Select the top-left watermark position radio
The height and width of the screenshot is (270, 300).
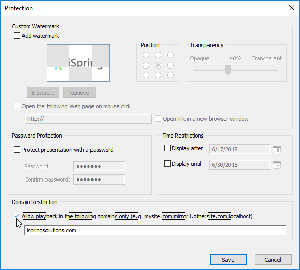tap(146, 55)
